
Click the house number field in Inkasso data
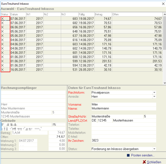pos(150,116)
